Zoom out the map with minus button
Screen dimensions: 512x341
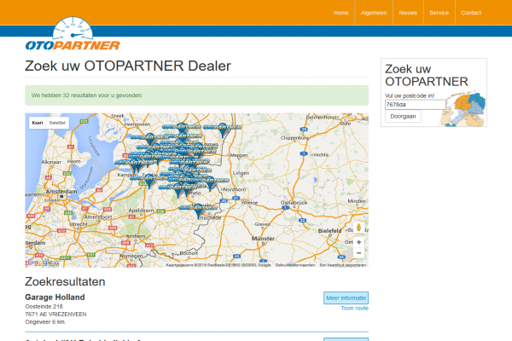[x=358, y=253]
